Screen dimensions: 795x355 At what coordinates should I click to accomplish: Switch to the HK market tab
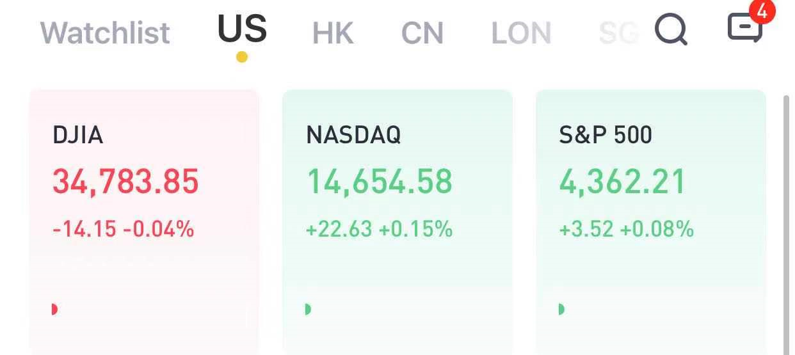point(333,33)
